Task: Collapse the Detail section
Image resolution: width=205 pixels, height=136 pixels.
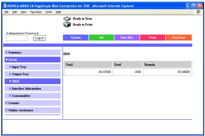Action: click(32, 59)
